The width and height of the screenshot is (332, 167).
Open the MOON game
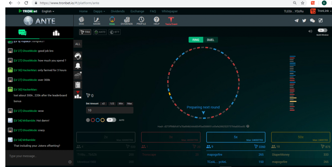[97, 21]
